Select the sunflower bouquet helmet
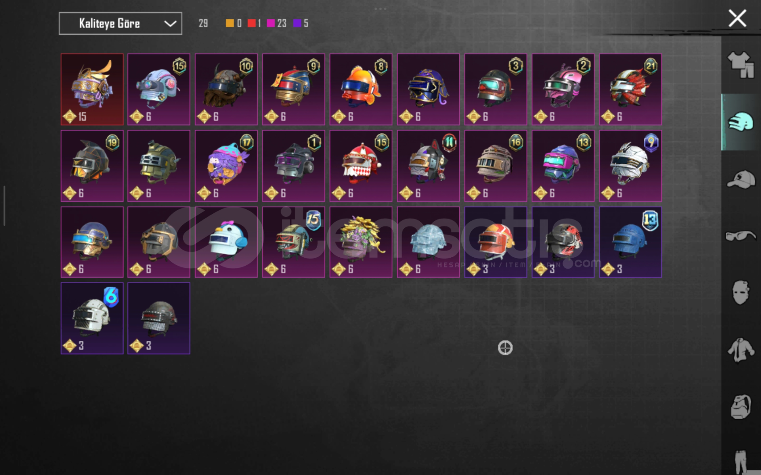The width and height of the screenshot is (761, 475). pyautogui.click(x=361, y=242)
